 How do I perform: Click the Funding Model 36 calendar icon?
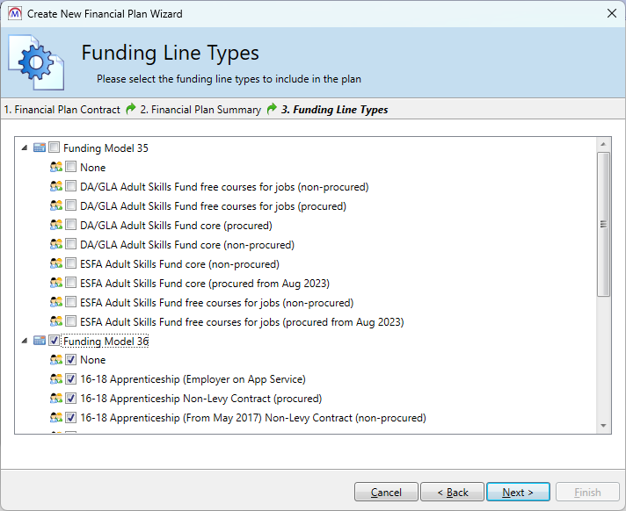pos(40,341)
